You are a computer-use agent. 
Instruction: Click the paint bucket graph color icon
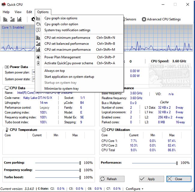(38, 24)
